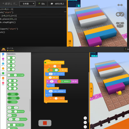Screen dimensions: 129x129
Task: Click the -1 change value field
Action: (x=56, y=98)
